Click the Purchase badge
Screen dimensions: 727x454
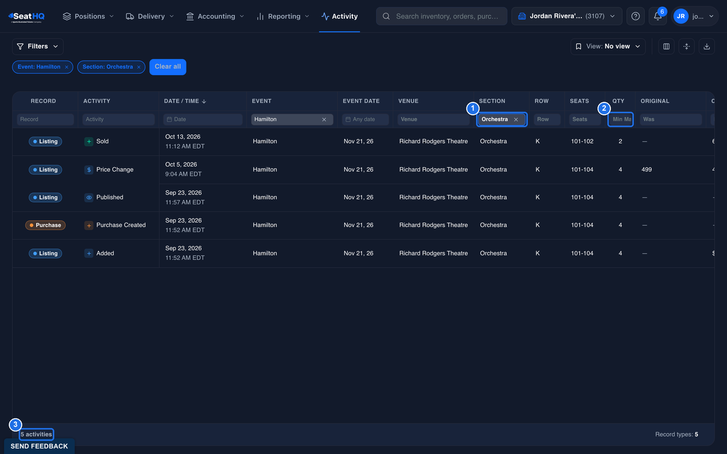click(45, 225)
